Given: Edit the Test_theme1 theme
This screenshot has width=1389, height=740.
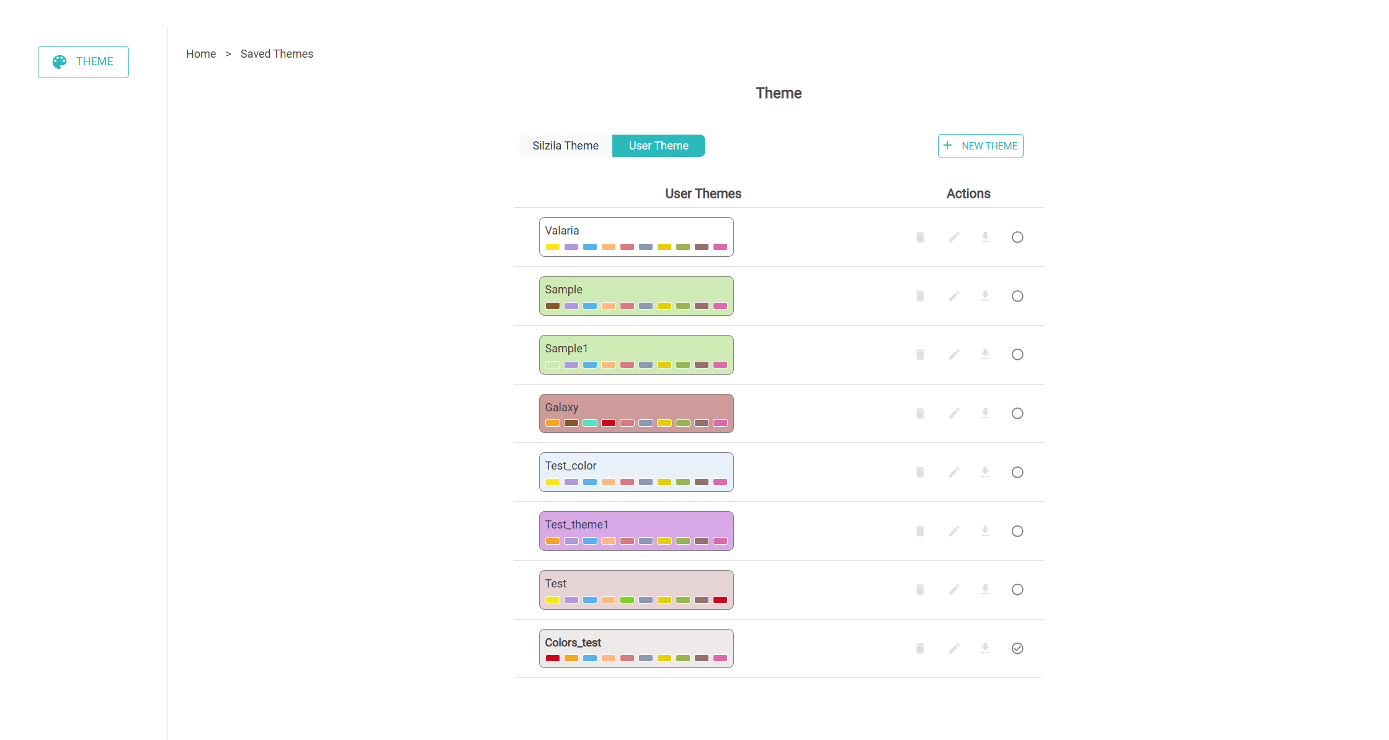Looking at the screenshot, I should pos(954,531).
